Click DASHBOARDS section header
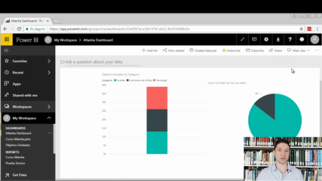The height and width of the screenshot is (181, 322). [16, 128]
